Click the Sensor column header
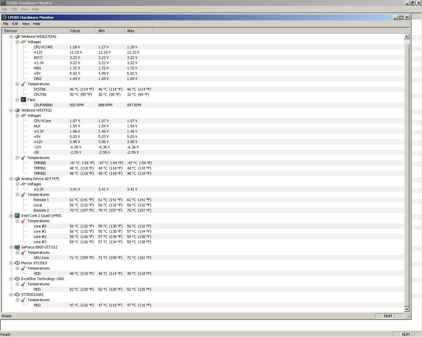 35,31
